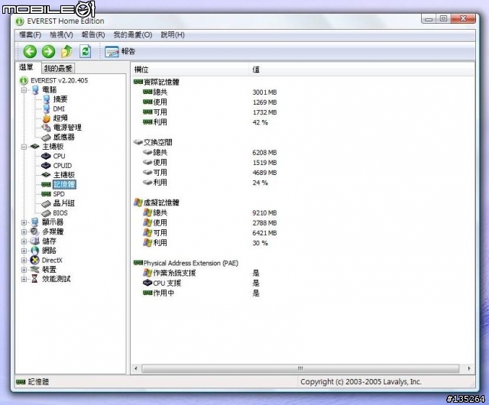The image size is (489, 405).
Task: Select the 6208 MB swap total value
Action: point(264,153)
